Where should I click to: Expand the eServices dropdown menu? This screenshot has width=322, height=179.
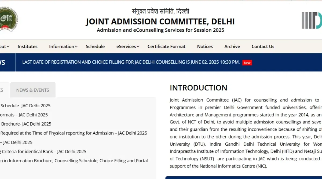(128, 46)
